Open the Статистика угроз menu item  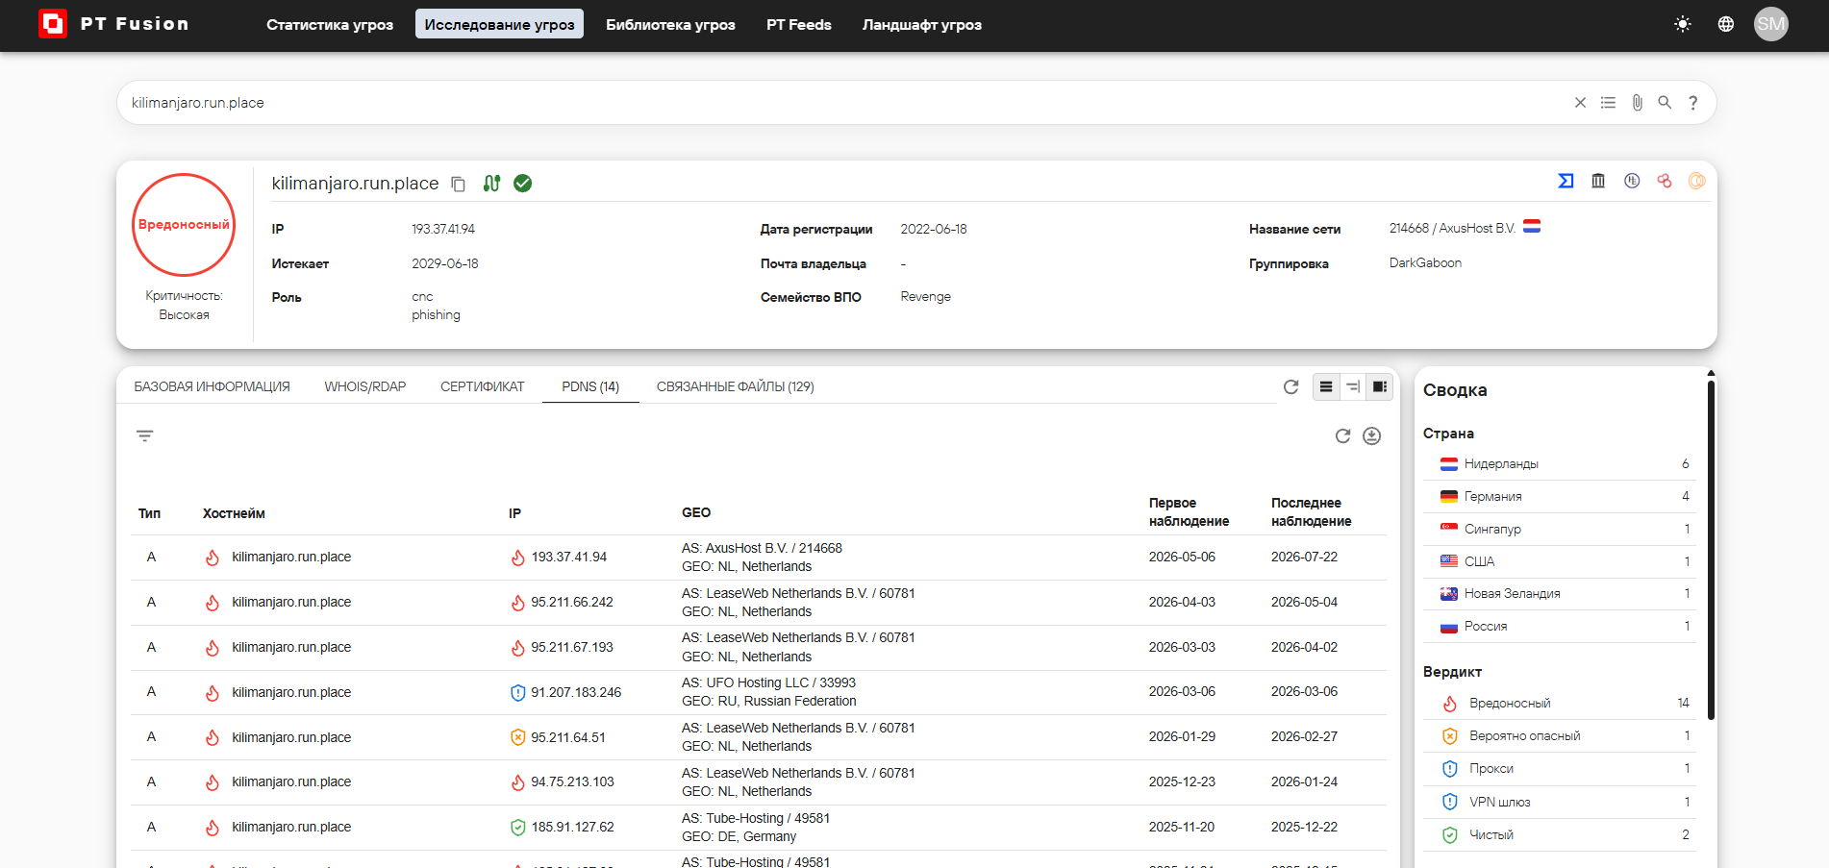pos(330,24)
